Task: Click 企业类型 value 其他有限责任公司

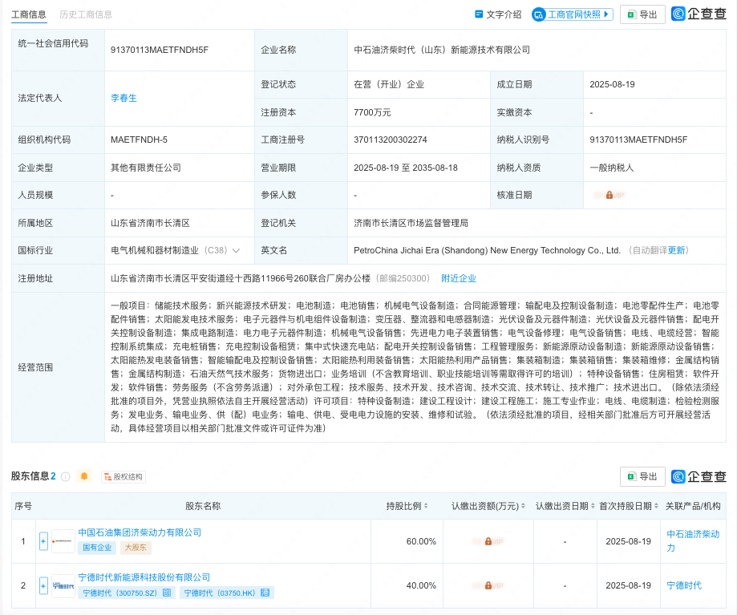Action: click(x=146, y=168)
